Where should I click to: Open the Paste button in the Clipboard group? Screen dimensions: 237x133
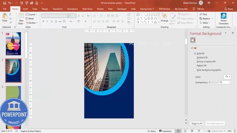coord(5,19)
